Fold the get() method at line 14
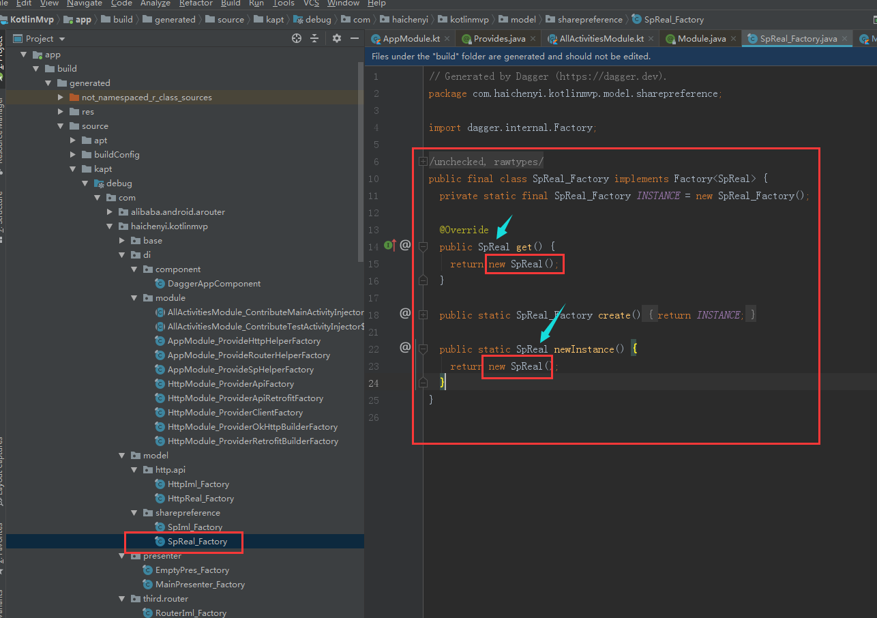The height and width of the screenshot is (618, 877). point(423,246)
